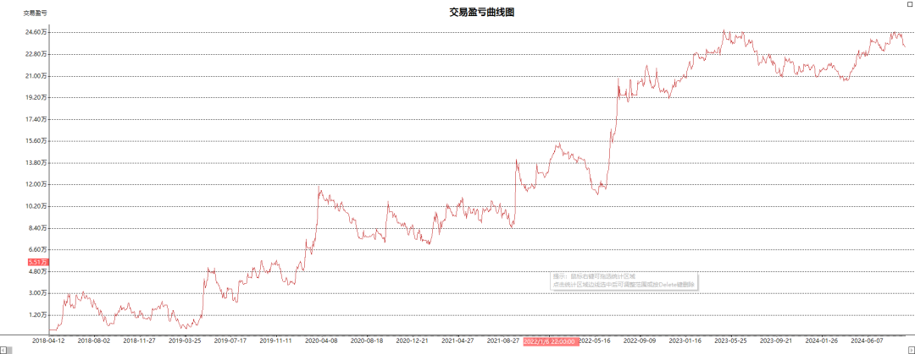This screenshot has width=915, height=354.
Task: Click the red 5.51万 y-axis value marker
Action: click(x=36, y=263)
